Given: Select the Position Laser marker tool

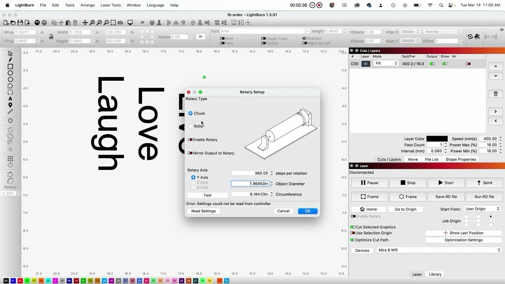Looking at the screenshot, I should click(10, 105).
